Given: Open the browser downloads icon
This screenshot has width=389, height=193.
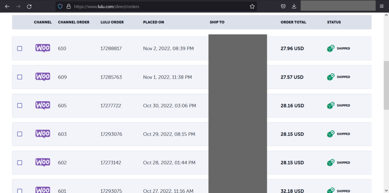Looking at the screenshot, I should (294, 6).
